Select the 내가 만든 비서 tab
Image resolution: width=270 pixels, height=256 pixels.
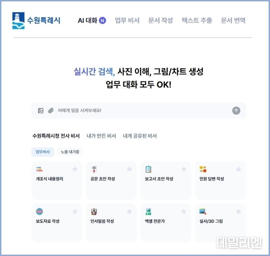click(101, 136)
